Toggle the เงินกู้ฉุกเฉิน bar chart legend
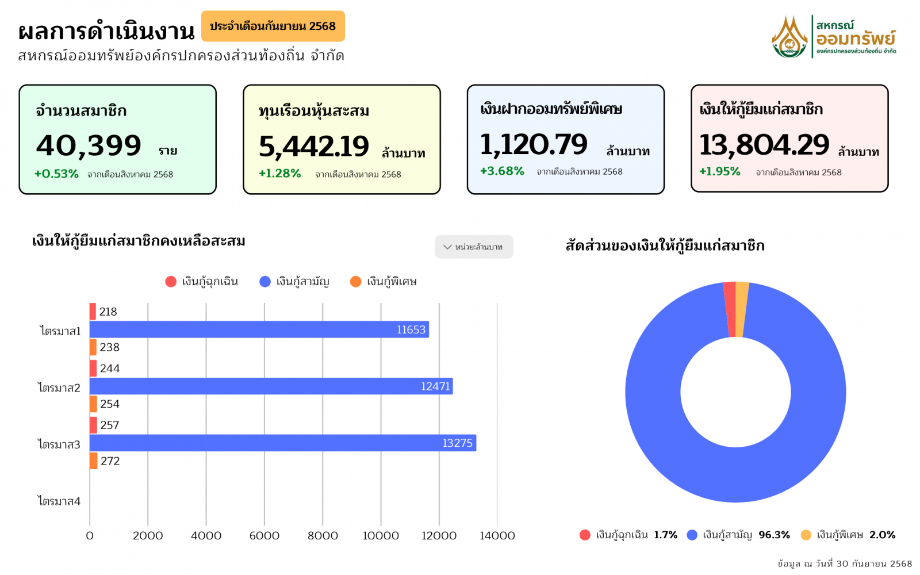This screenshot has height=575, width=920. (201, 281)
